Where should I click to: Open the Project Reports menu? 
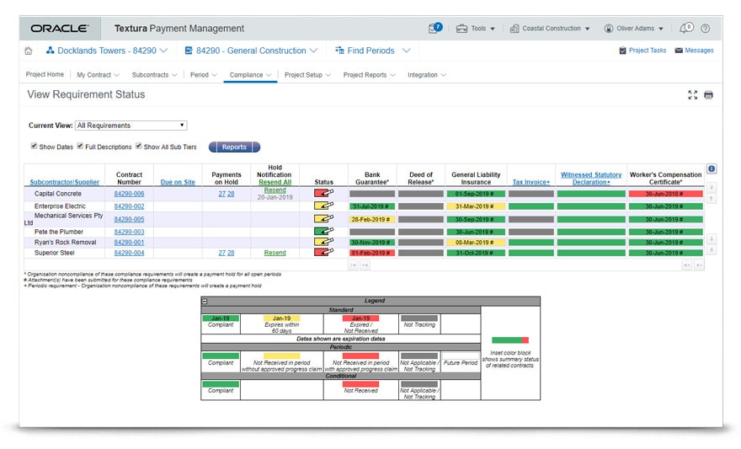369,75
